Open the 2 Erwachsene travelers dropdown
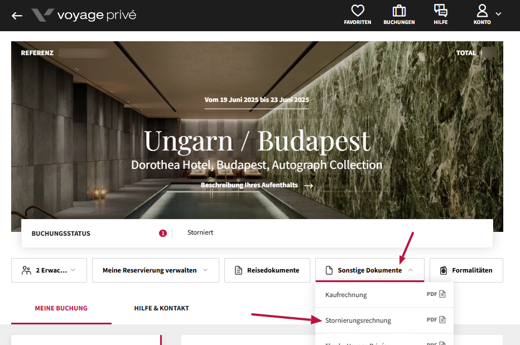Screen dimensions: 520x345 49,270
